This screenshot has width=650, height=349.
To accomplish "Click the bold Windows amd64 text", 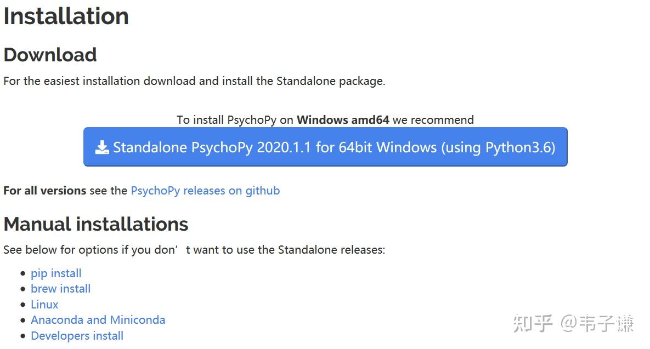I will (x=343, y=120).
